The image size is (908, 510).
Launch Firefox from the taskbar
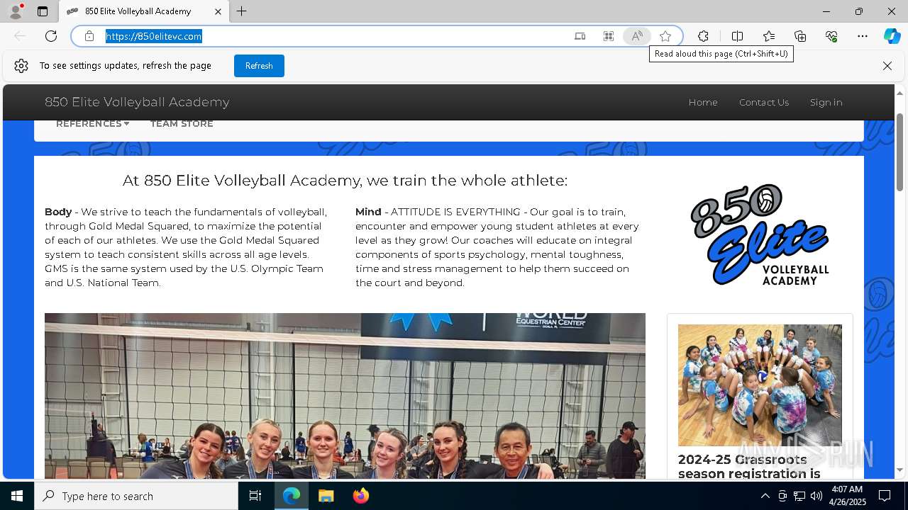click(360, 496)
